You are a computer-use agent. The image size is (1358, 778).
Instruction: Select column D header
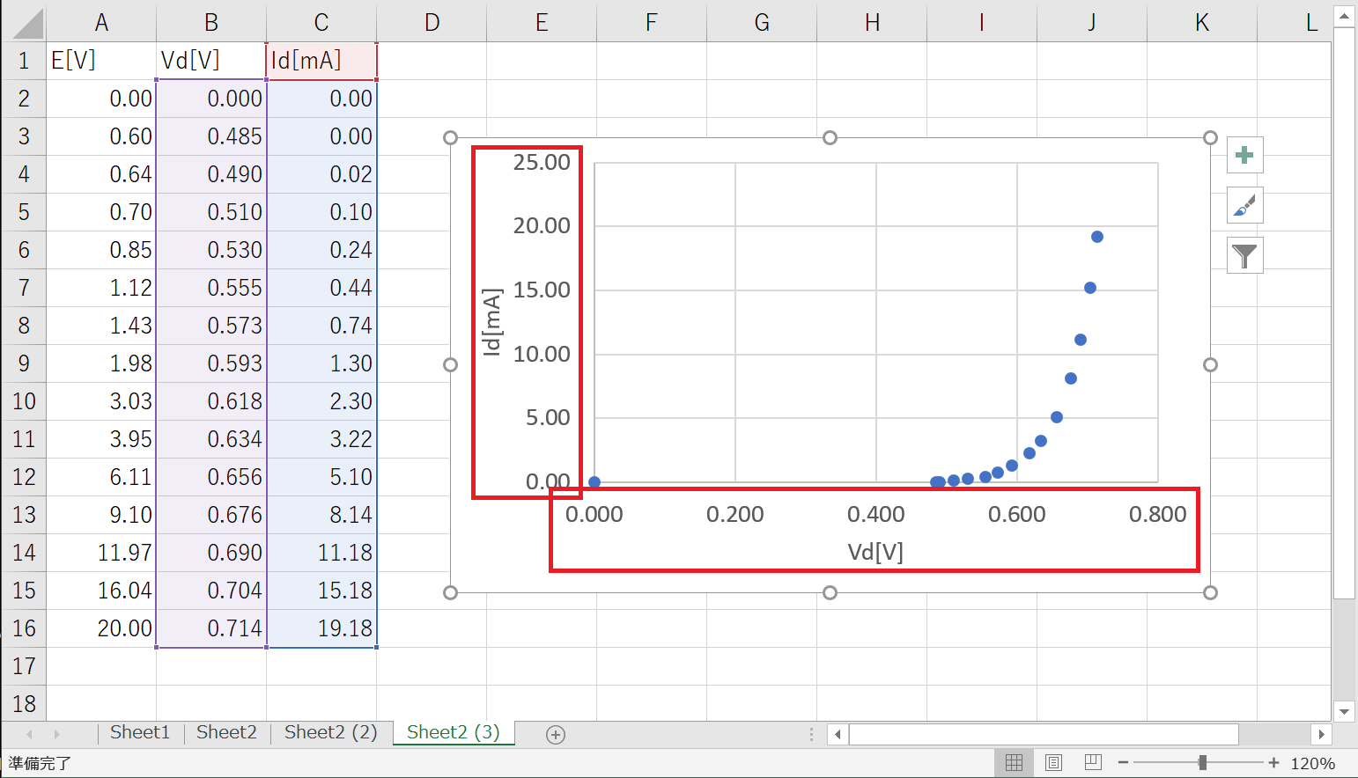coord(432,24)
